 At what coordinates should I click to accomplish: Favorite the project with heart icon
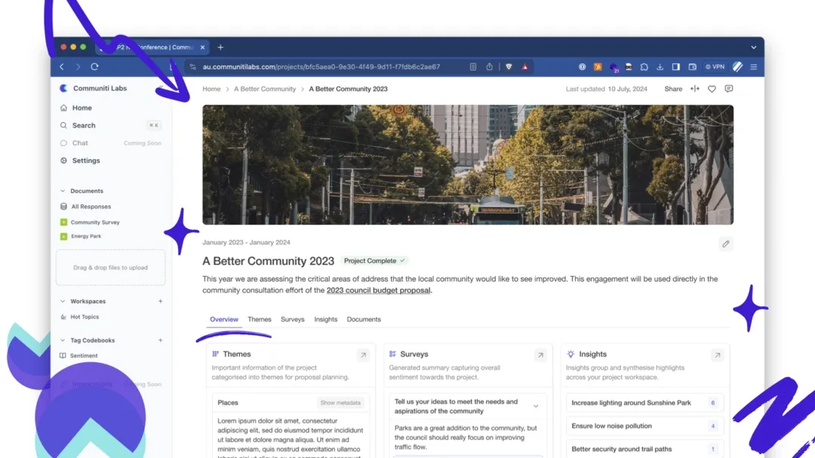coord(712,89)
